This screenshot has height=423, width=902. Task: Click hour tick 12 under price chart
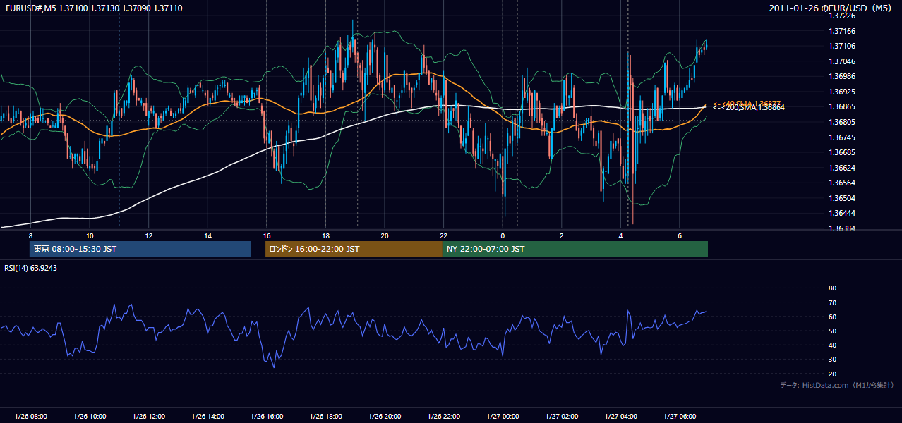(148, 235)
